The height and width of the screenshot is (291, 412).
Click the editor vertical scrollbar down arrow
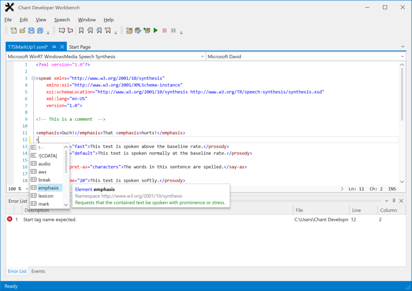(402, 182)
